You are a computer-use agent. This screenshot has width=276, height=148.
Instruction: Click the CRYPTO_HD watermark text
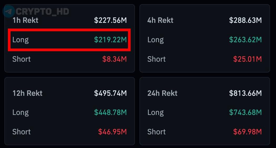pos(42,12)
